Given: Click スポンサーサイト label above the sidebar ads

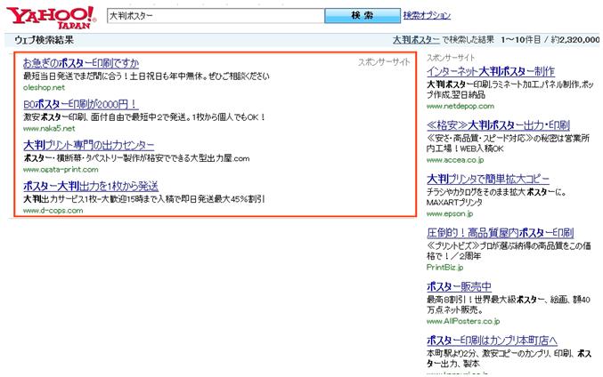Looking at the screenshot, I should 451,58.
